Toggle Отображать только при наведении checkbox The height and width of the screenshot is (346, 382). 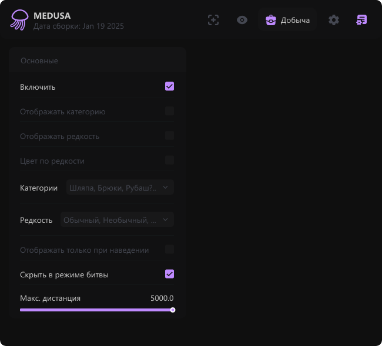[169, 249]
